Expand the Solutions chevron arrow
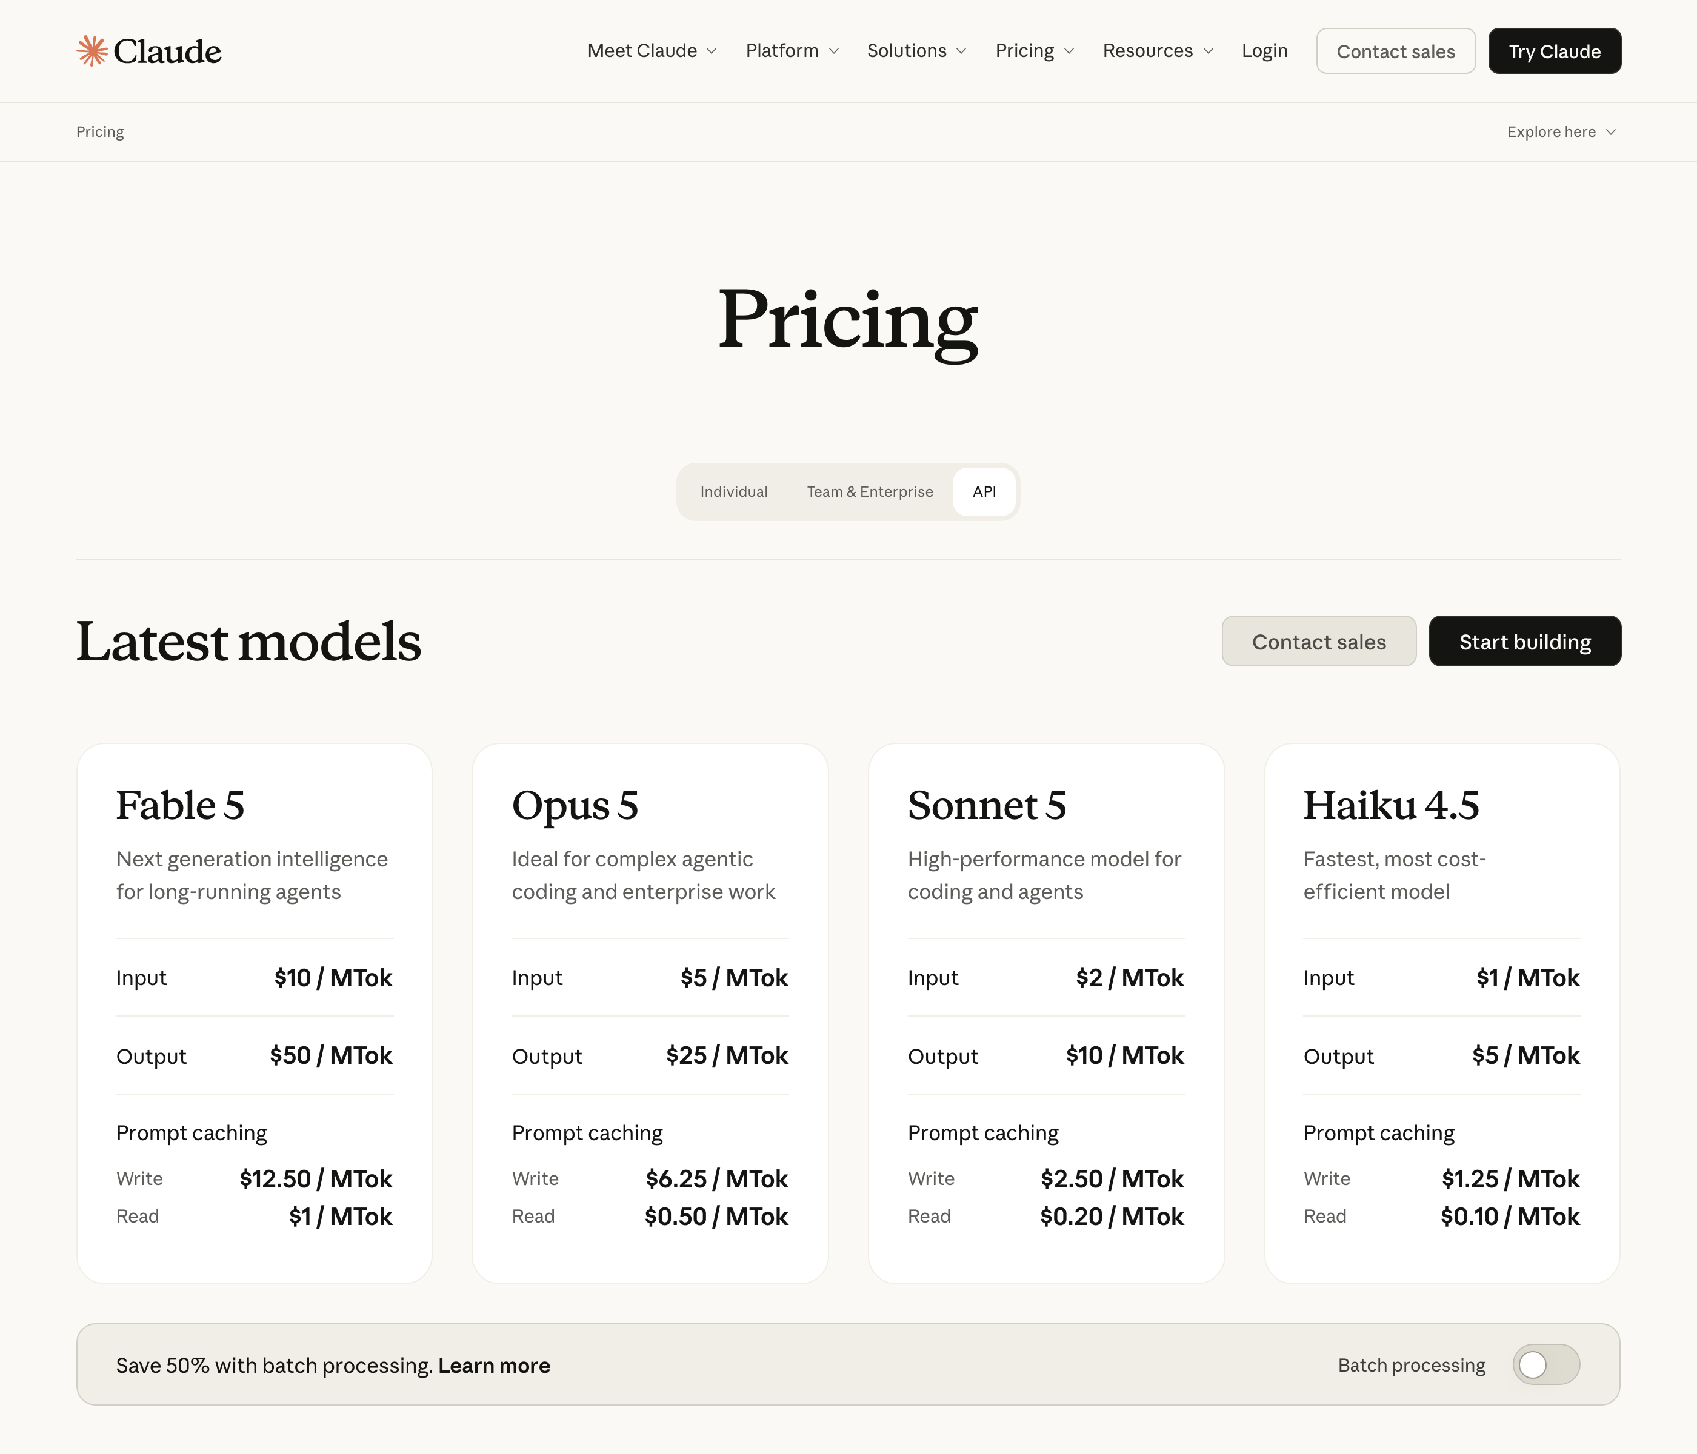 point(961,51)
